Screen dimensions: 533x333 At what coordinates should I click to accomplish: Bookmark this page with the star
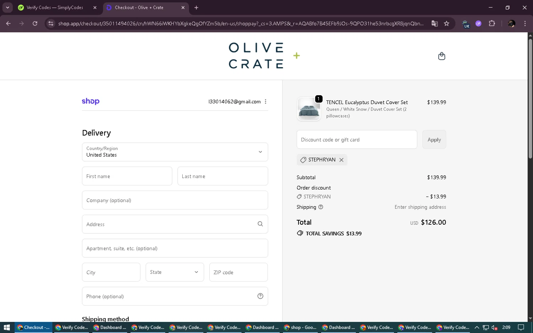tap(447, 23)
